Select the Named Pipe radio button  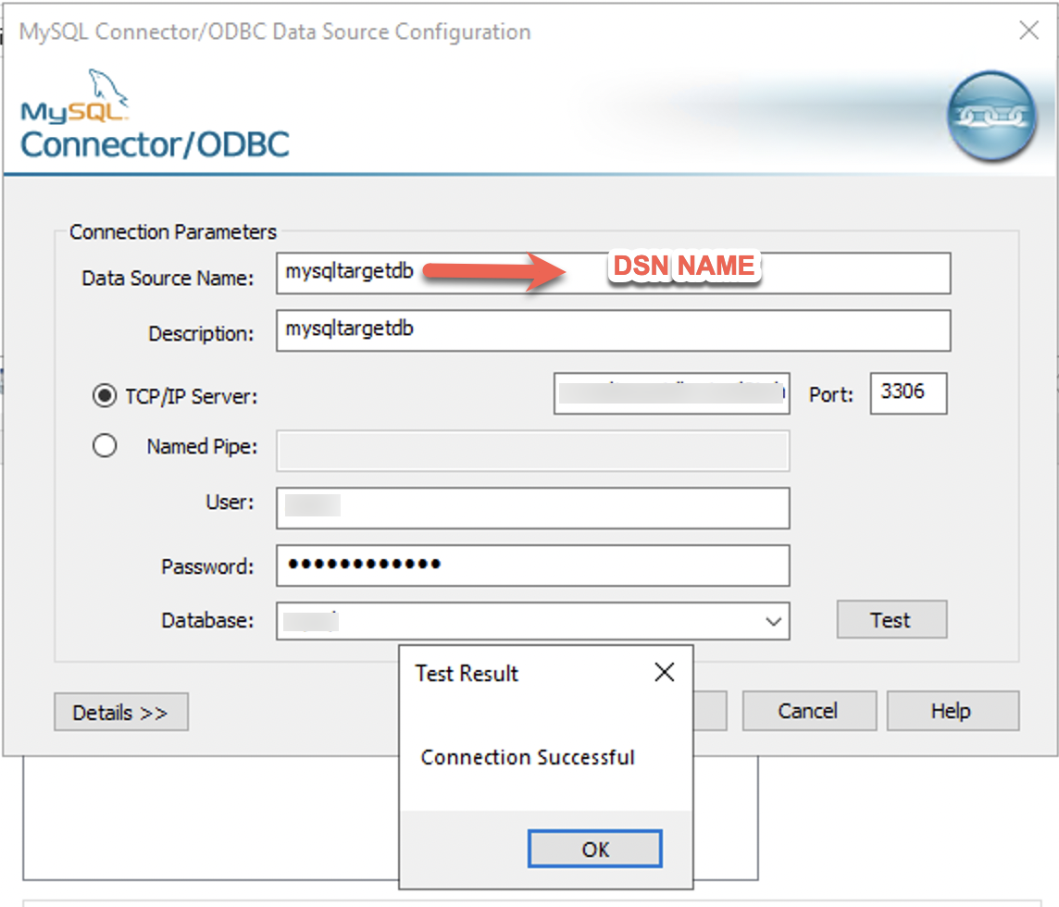tap(105, 446)
